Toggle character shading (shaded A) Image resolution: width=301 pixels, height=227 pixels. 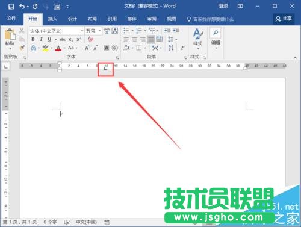107,48
